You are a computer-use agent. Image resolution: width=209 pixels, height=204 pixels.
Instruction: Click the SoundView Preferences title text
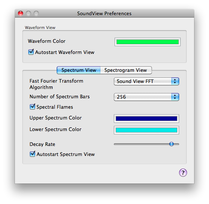pyautogui.click(x=104, y=13)
